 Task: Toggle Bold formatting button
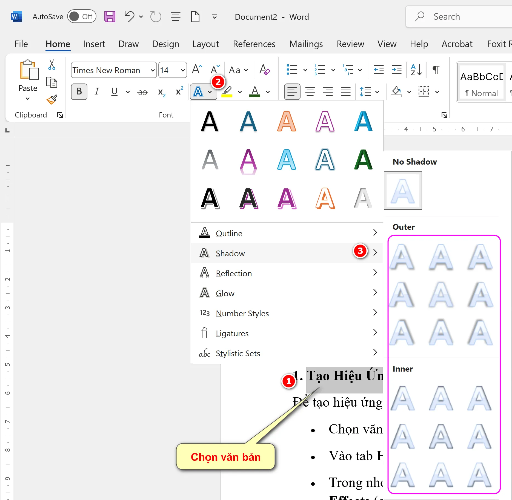coord(79,92)
